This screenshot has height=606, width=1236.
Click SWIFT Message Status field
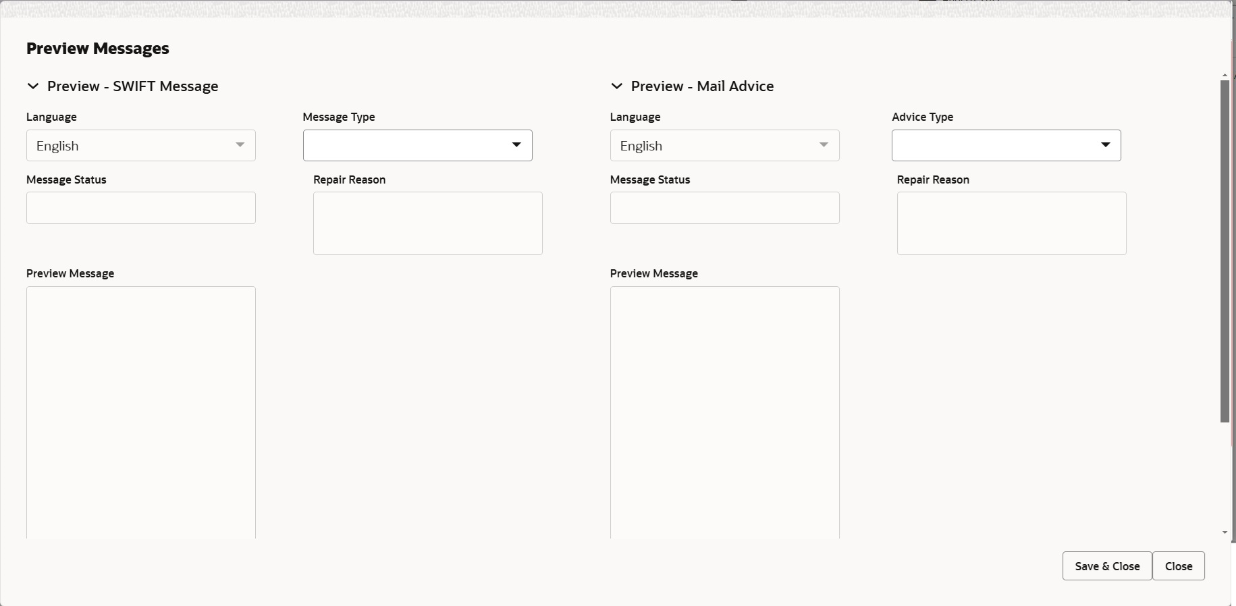[x=141, y=208]
